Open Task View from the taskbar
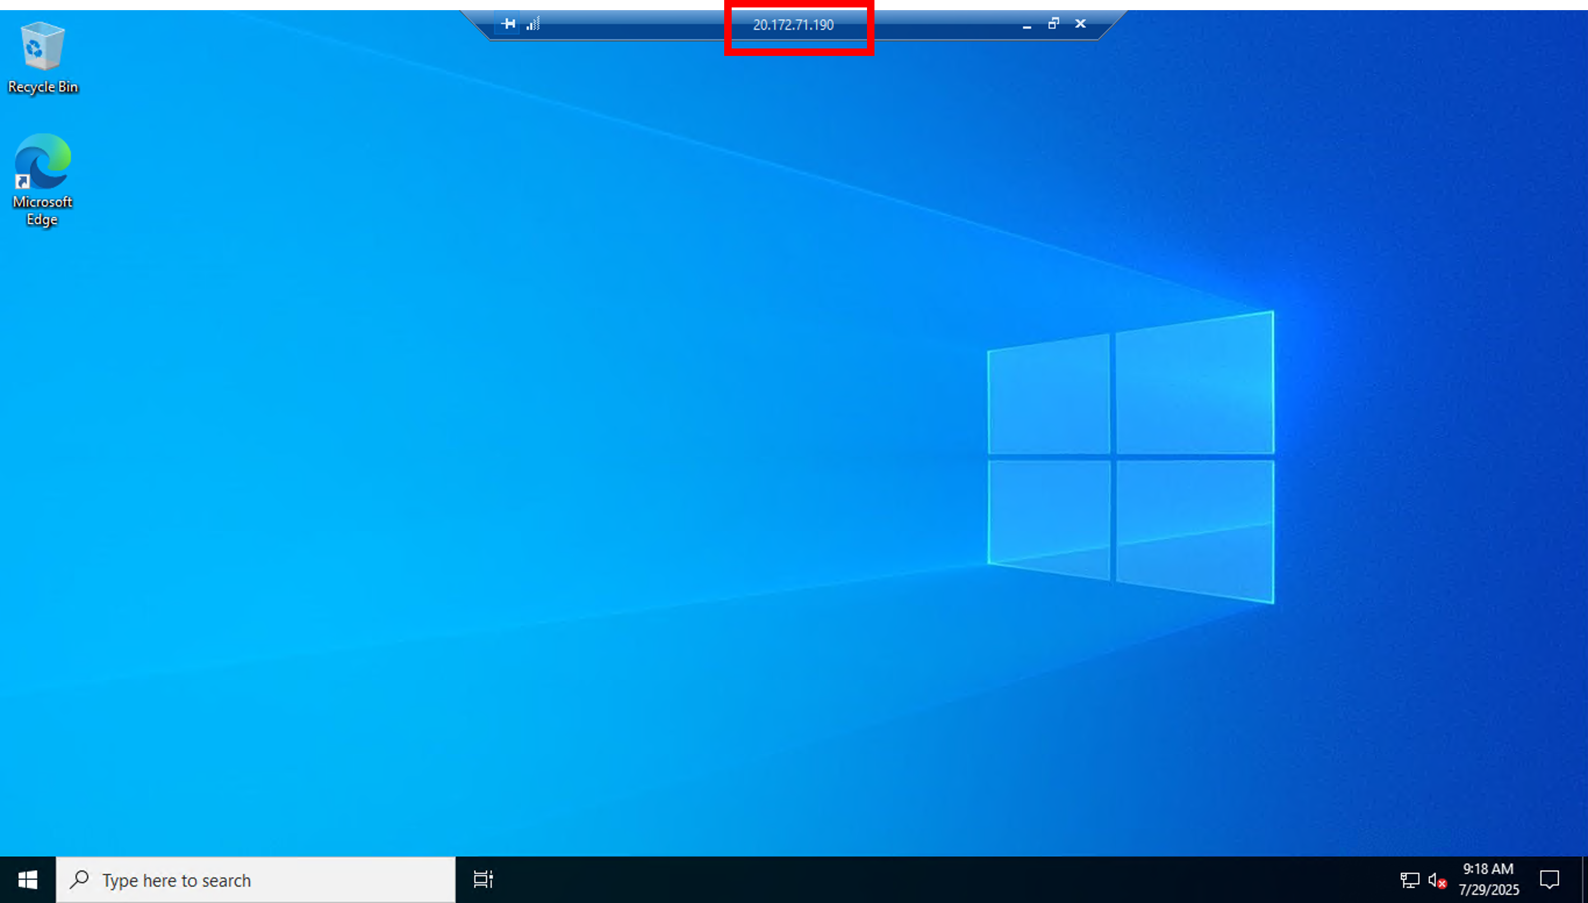Screen dimensions: 1588x903 coord(483,880)
